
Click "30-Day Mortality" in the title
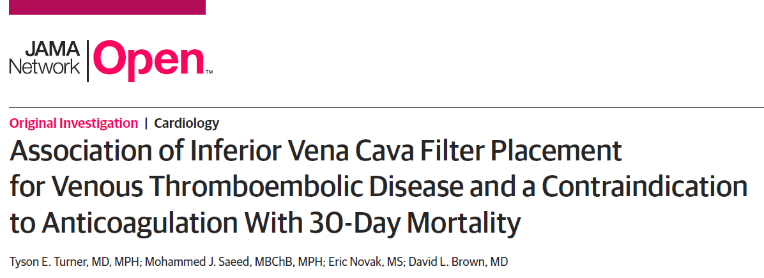tap(415, 224)
